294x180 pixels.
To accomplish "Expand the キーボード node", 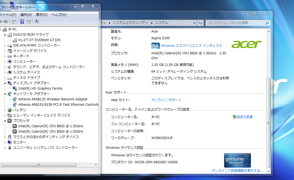I will 5,56.
